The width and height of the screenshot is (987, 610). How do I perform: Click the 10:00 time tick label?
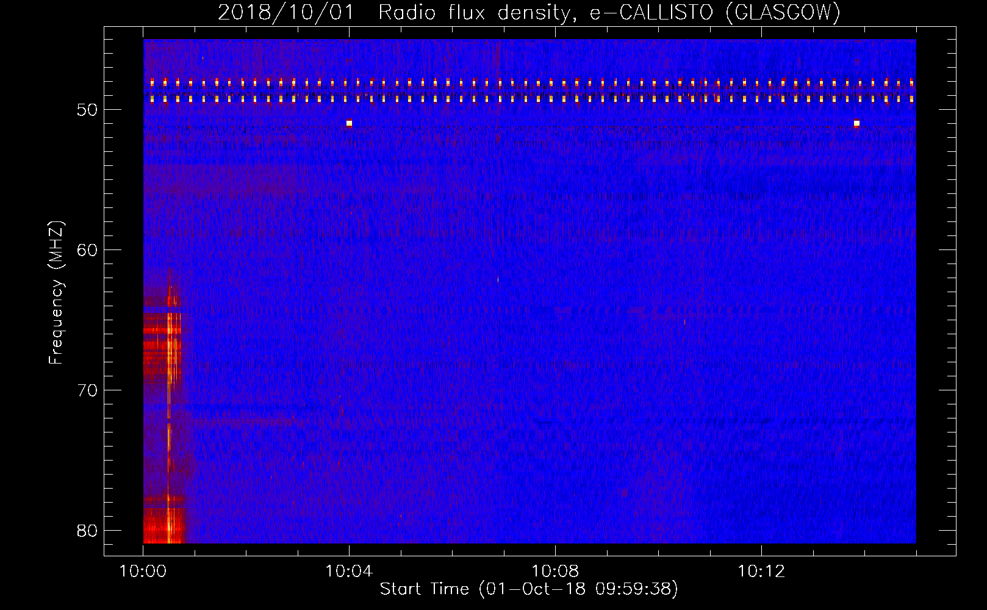[143, 572]
